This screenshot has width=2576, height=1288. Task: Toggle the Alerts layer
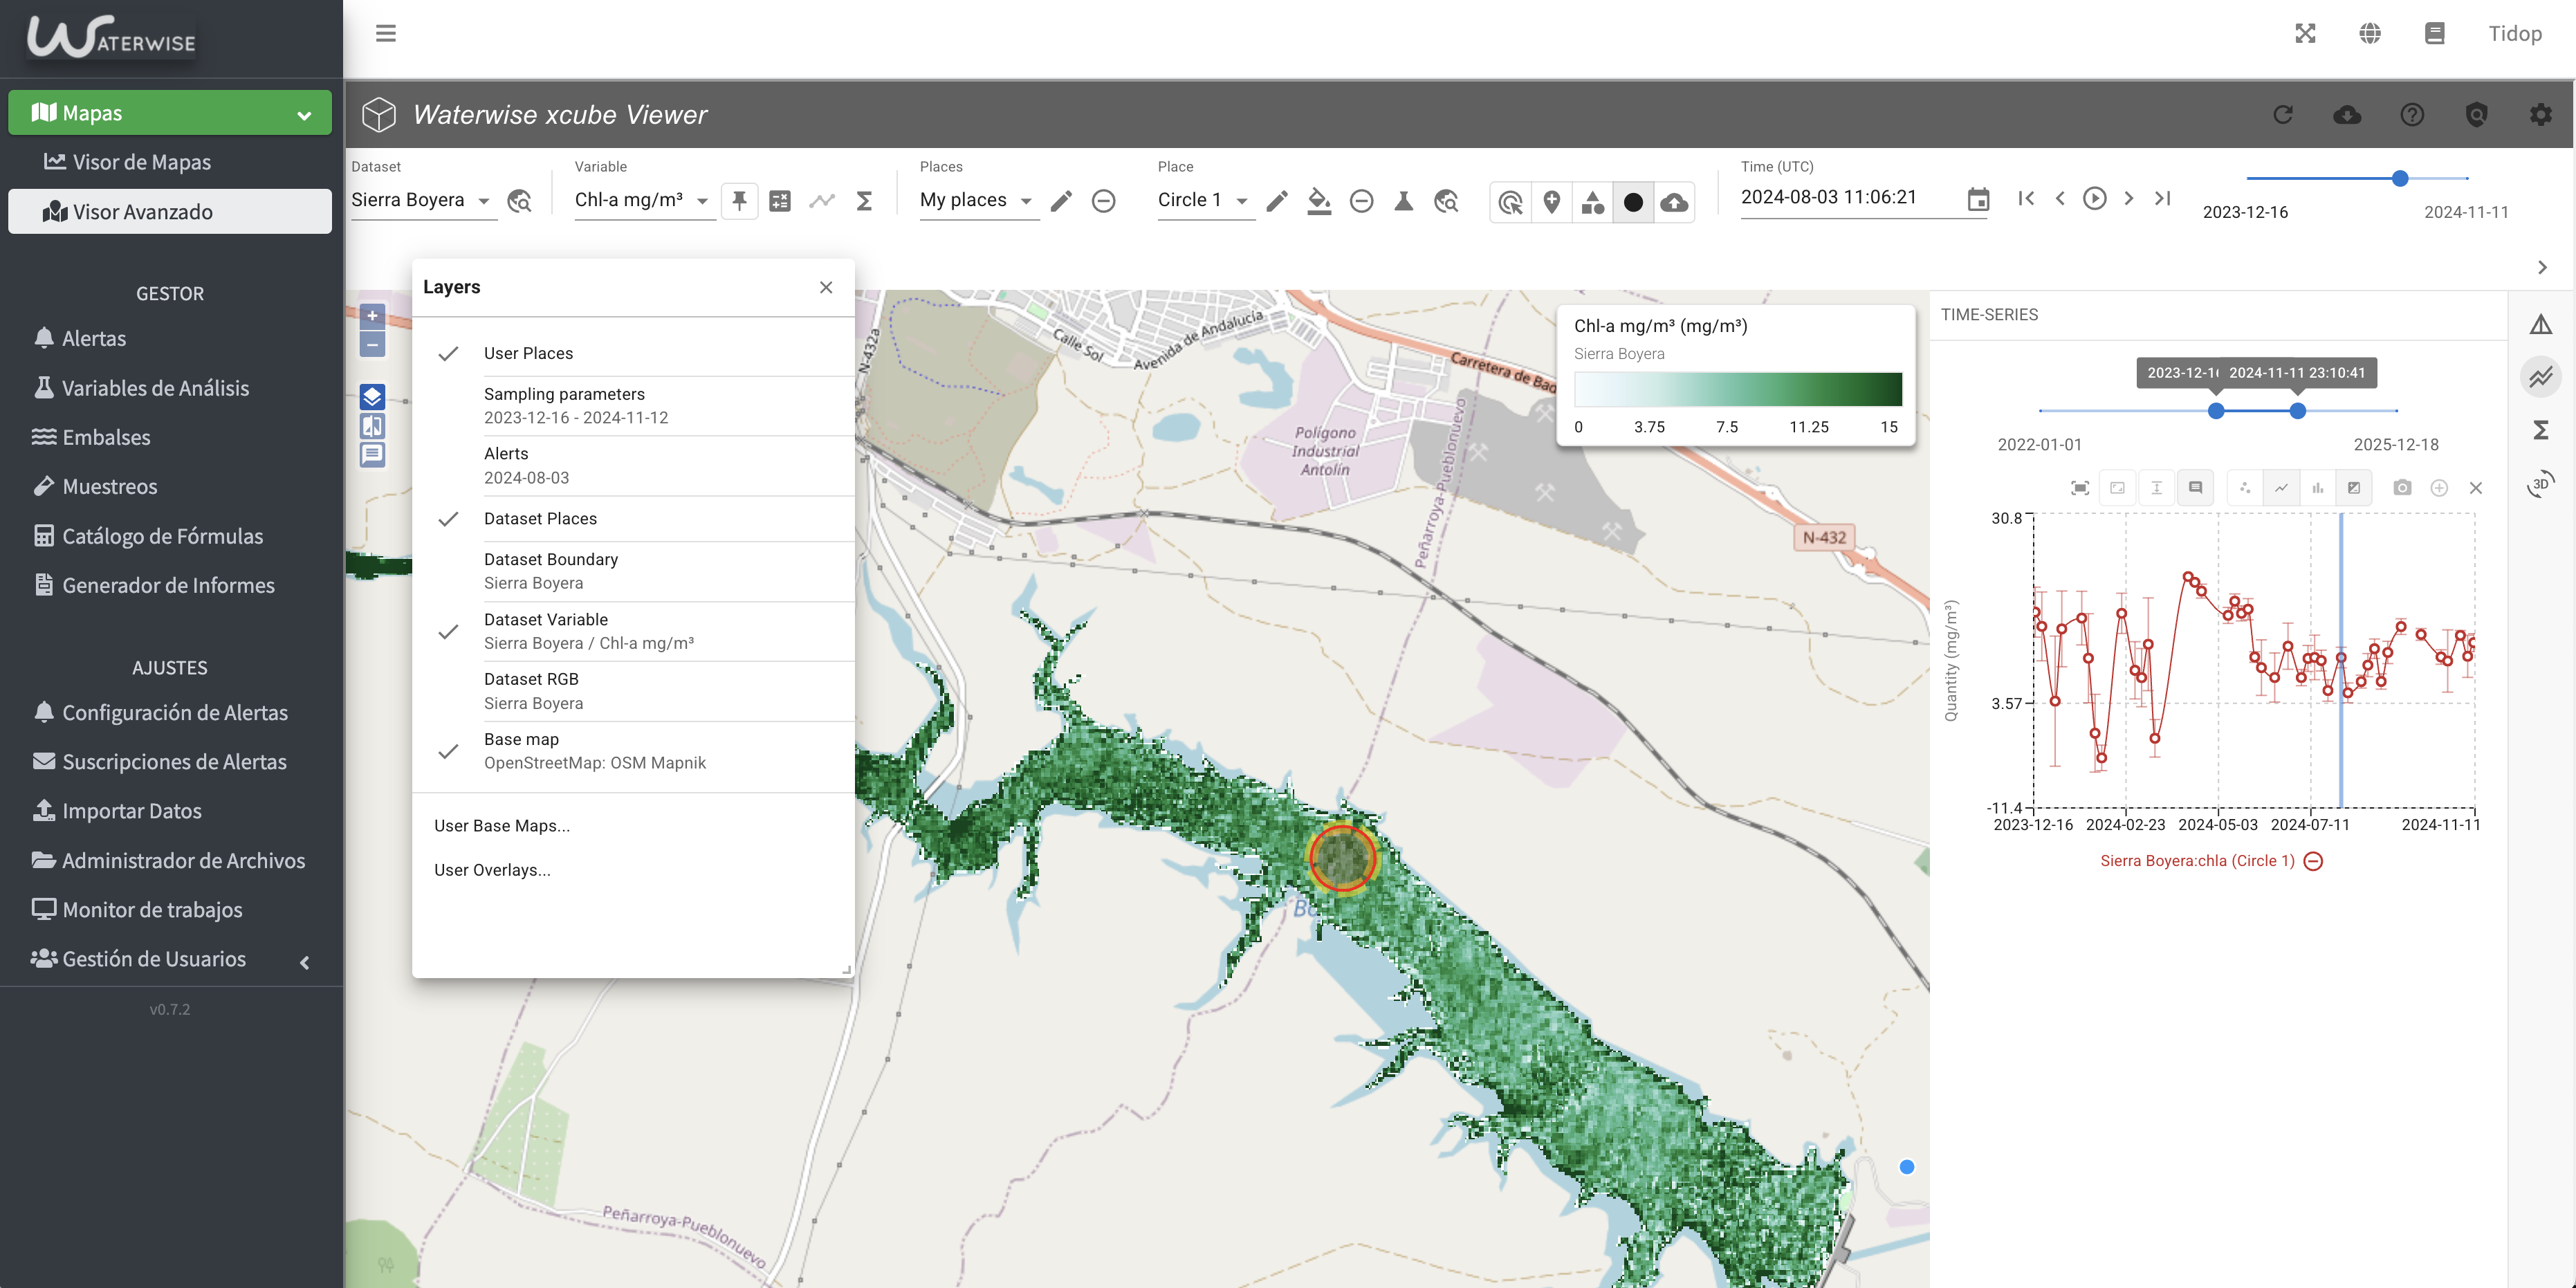pyautogui.click(x=634, y=466)
